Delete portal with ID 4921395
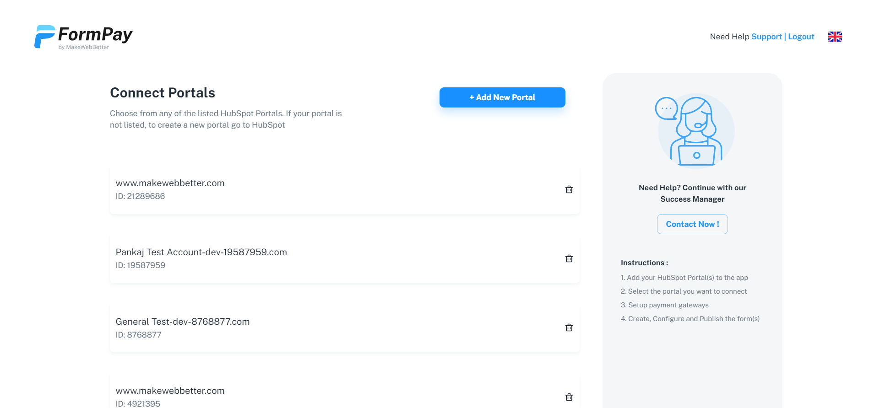Viewport: 869px width, 408px height. pyautogui.click(x=569, y=397)
